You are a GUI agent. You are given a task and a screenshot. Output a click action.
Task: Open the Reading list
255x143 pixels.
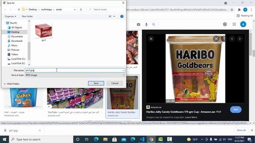245,15
